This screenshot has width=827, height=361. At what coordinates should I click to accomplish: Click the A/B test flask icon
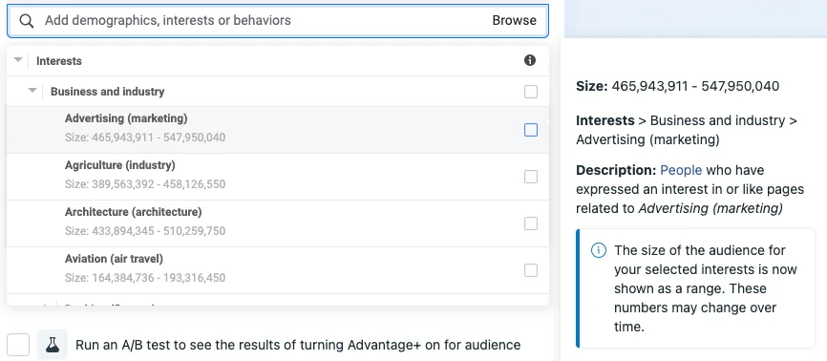point(53,345)
